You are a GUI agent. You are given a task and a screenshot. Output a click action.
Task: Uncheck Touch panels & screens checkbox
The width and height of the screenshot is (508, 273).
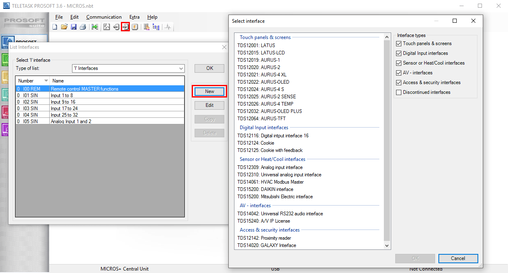(x=399, y=43)
